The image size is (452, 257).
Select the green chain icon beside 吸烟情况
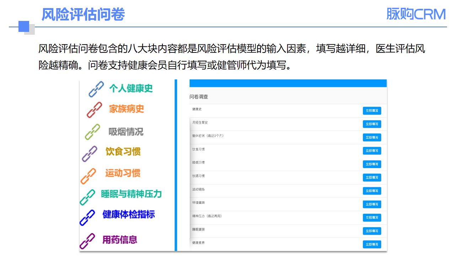tap(93, 132)
